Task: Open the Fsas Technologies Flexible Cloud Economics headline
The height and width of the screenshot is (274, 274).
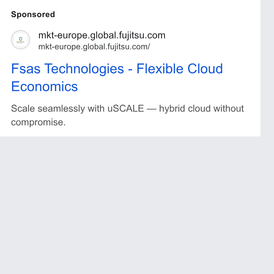Action: [x=117, y=77]
